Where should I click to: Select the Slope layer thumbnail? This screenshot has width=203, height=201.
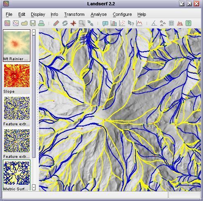coord(17,76)
